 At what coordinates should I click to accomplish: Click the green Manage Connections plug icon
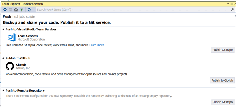(x=22, y=10)
